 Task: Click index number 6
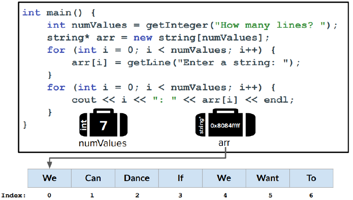tap(311, 195)
